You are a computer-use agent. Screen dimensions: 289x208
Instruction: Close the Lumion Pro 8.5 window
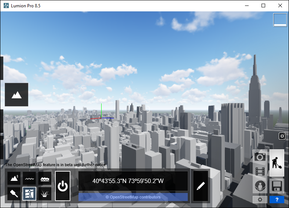tap(280, 6)
